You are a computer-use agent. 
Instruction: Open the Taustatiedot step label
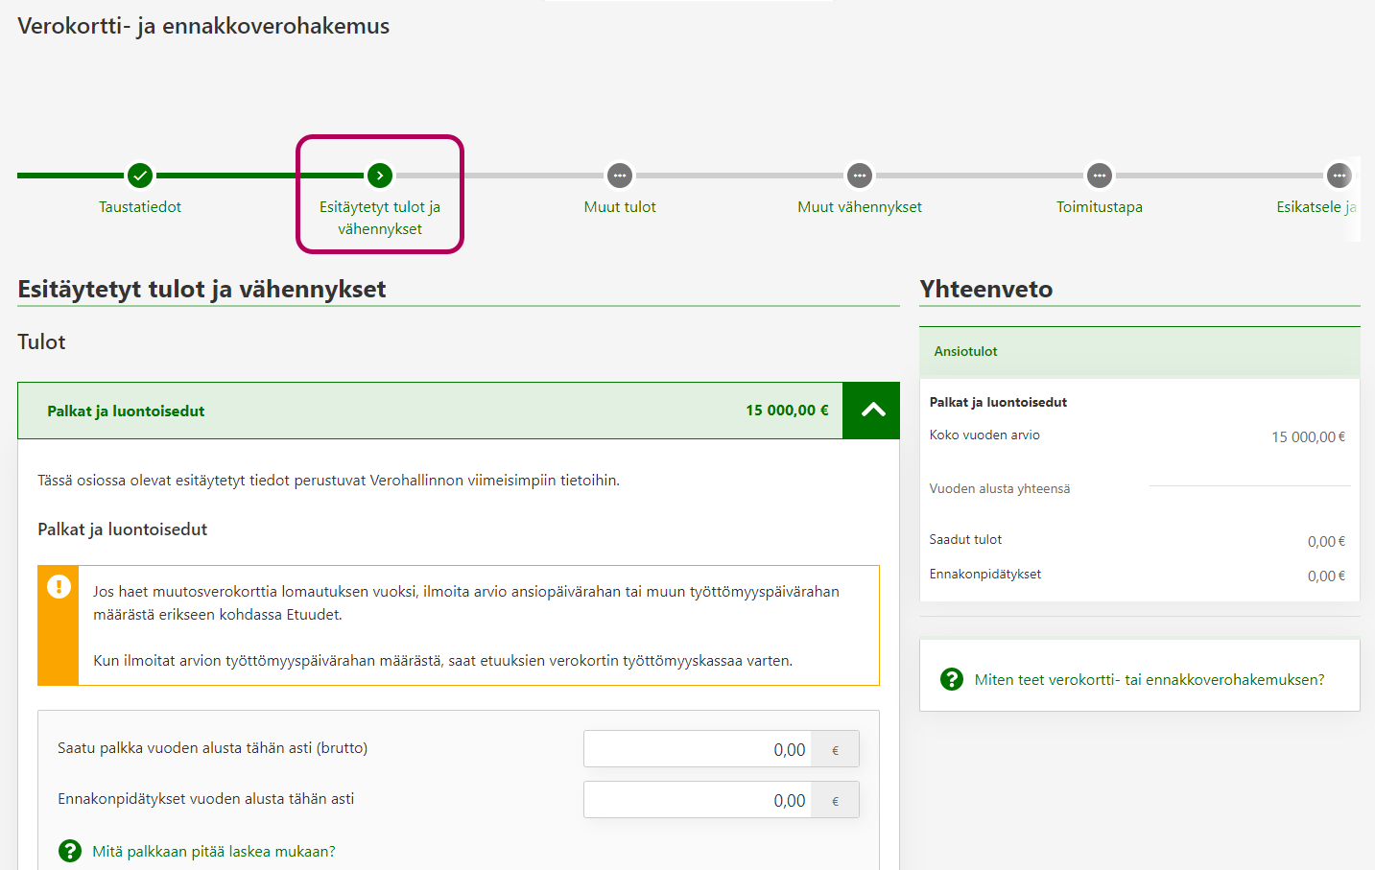pyautogui.click(x=140, y=207)
